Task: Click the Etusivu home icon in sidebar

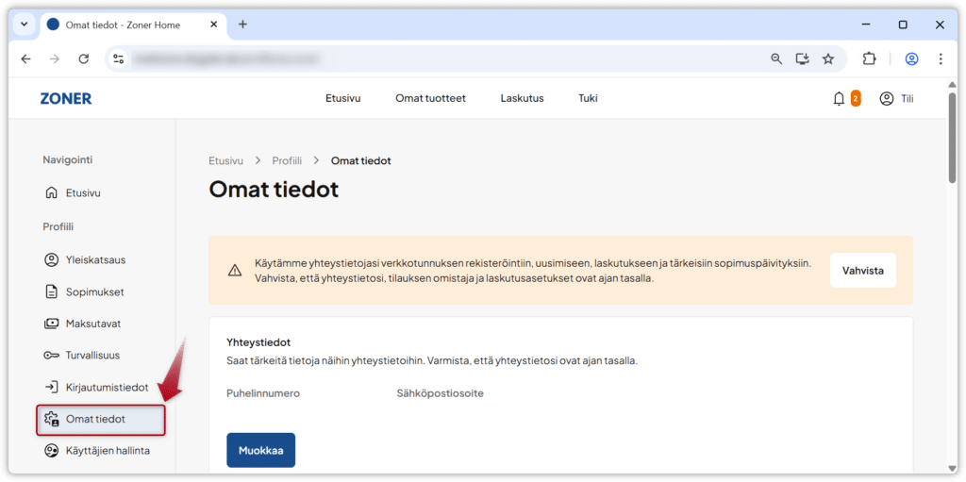Action: 52,192
